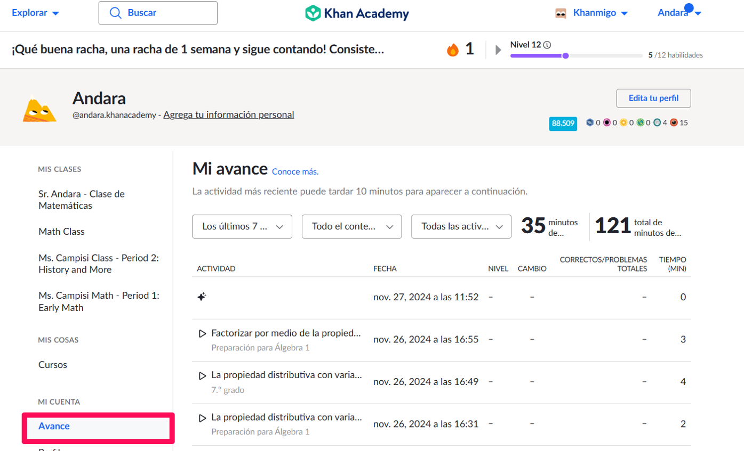Open Ms. Campisi Math - Period 1
This screenshot has height=451, width=744.
point(99,301)
